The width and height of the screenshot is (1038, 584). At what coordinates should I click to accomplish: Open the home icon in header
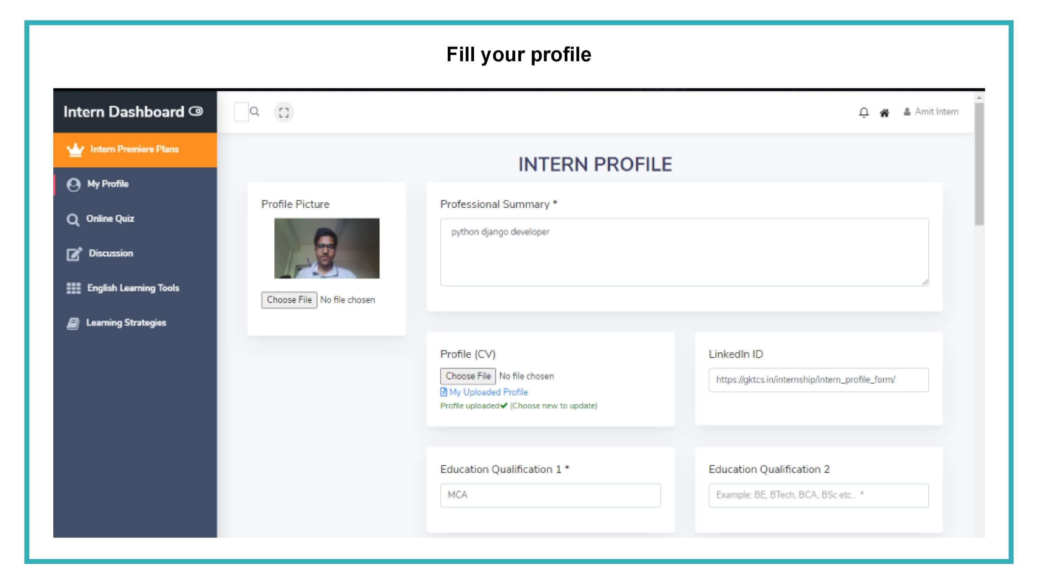click(x=884, y=113)
